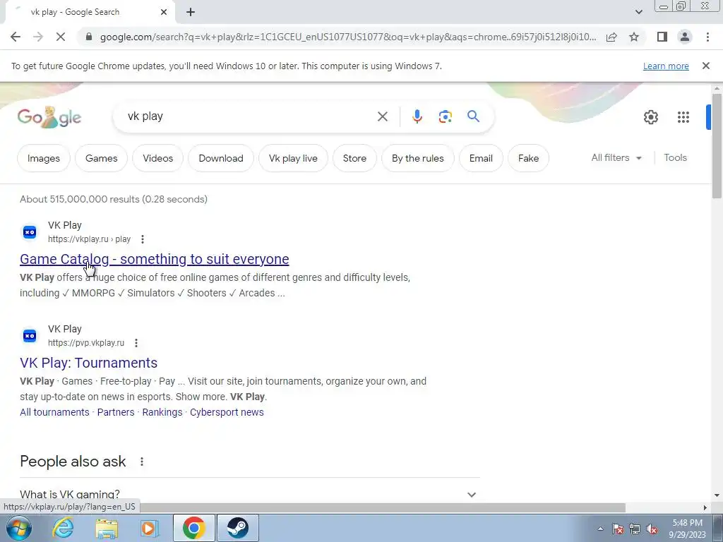Launch Internet Explorer from taskbar

point(63,528)
